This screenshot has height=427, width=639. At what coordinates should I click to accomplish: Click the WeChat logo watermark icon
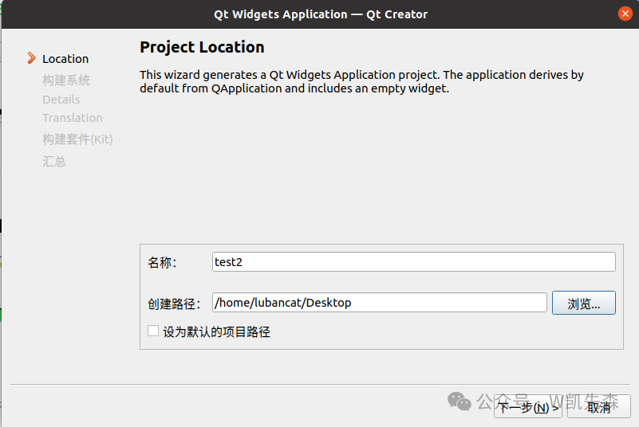pos(460,401)
